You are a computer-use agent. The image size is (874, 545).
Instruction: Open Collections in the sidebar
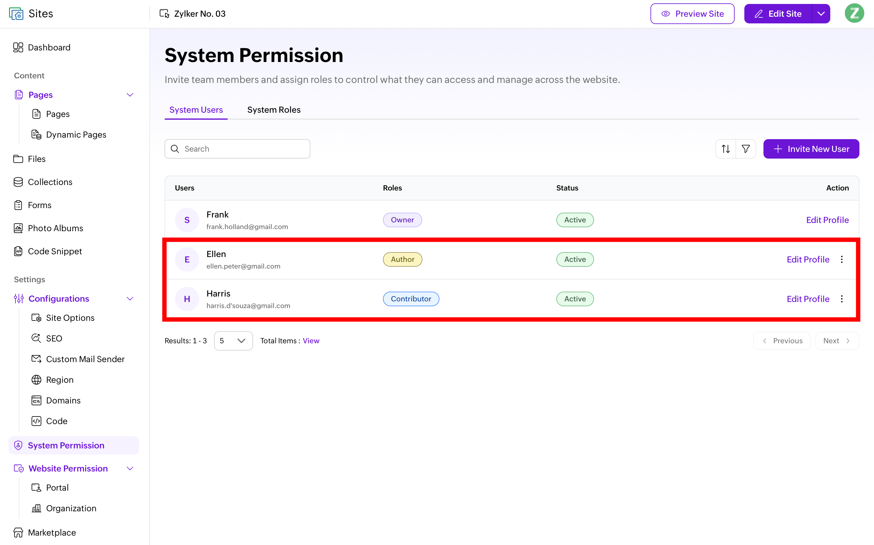click(x=43, y=182)
